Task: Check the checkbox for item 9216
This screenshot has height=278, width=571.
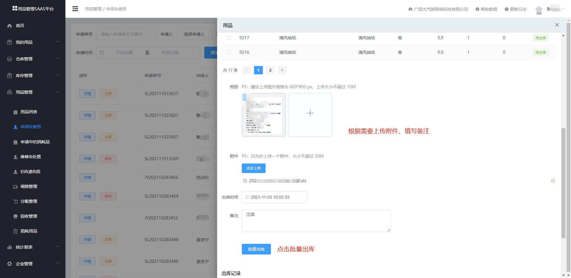Action: pos(229,52)
